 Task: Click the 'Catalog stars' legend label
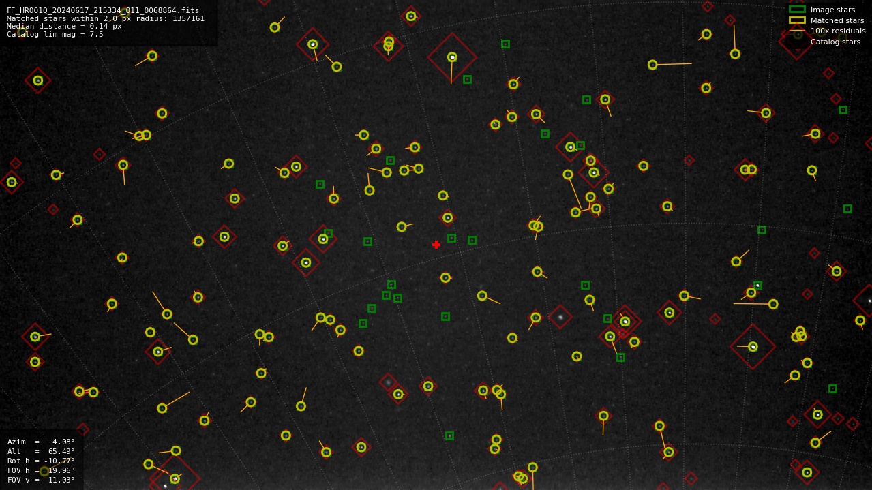point(835,42)
